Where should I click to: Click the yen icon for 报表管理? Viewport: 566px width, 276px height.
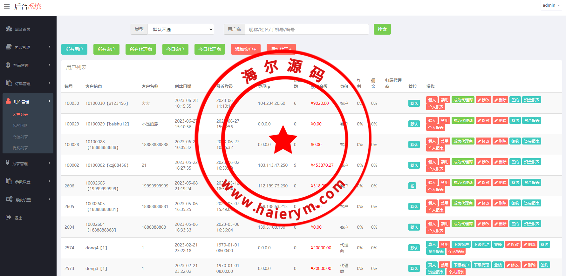pos(8,163)
